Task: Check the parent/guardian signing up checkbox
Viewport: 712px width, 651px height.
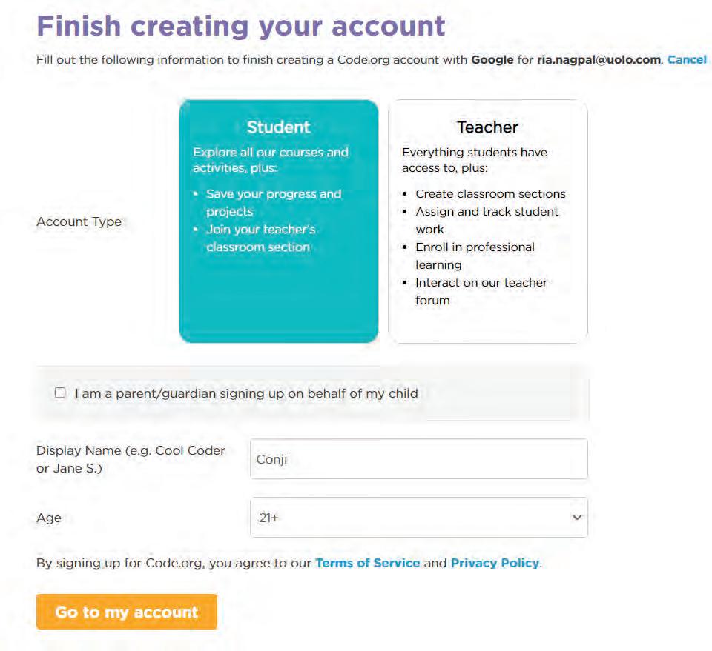Action: [60, 393]
